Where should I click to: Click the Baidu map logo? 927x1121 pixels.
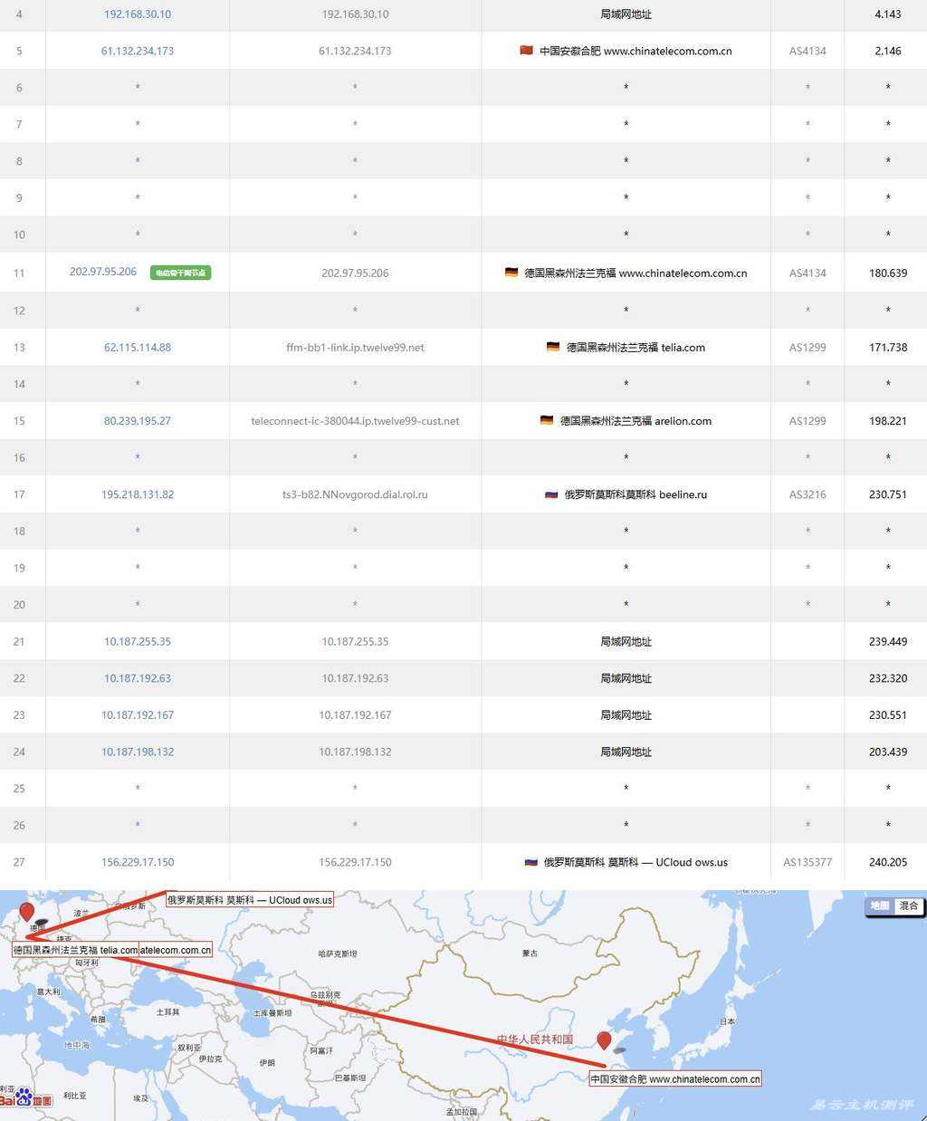coord(25,1099)
